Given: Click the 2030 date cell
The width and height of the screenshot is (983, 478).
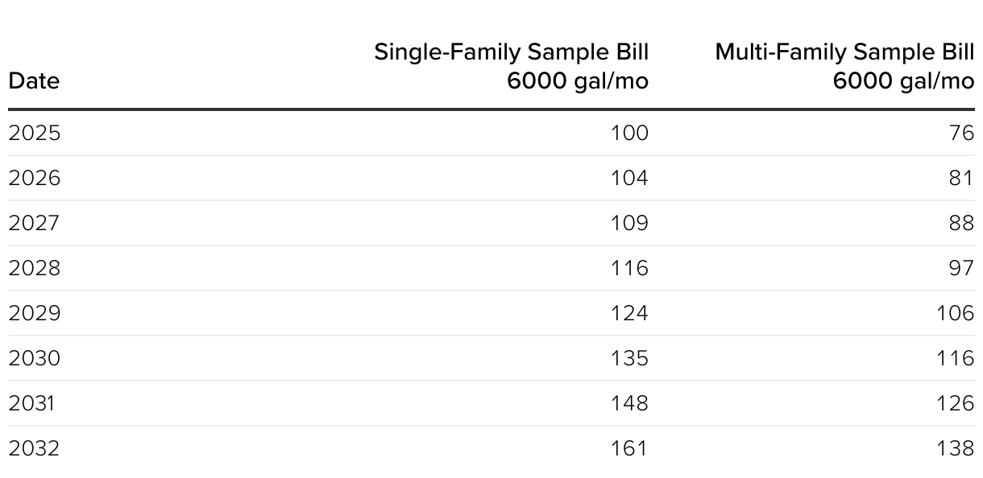Looking at the screenshot, I should 35,358.
